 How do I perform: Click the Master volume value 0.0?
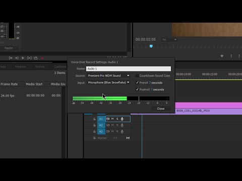tap(115, 138)
